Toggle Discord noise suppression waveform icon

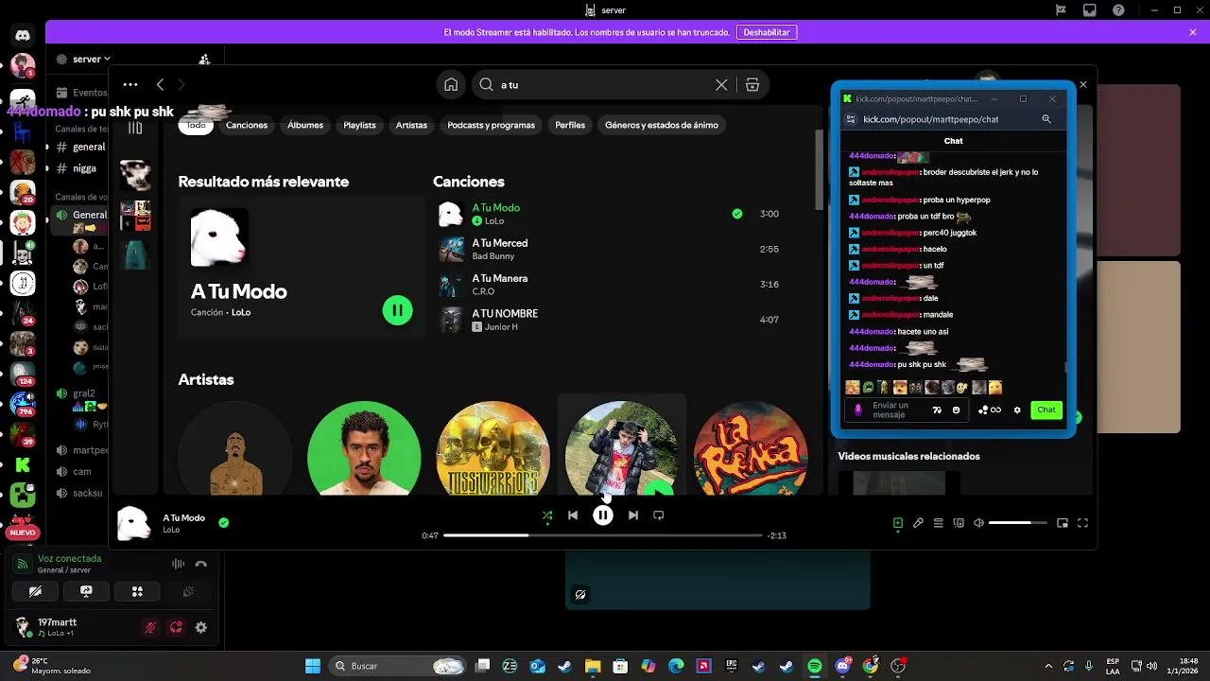point(178,564)
